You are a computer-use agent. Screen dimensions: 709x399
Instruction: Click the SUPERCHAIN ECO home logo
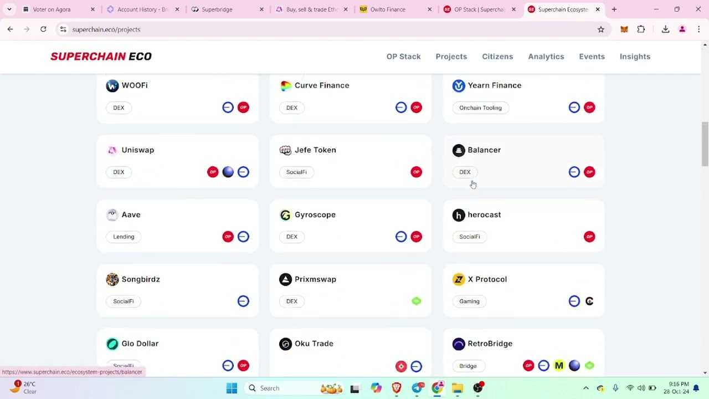(101, 57)
